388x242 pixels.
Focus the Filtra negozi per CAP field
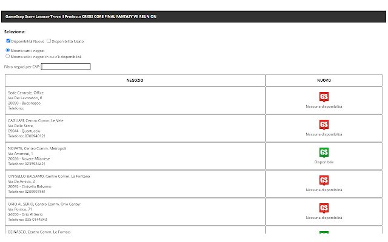pyautogui.click(x=66, y=67)
